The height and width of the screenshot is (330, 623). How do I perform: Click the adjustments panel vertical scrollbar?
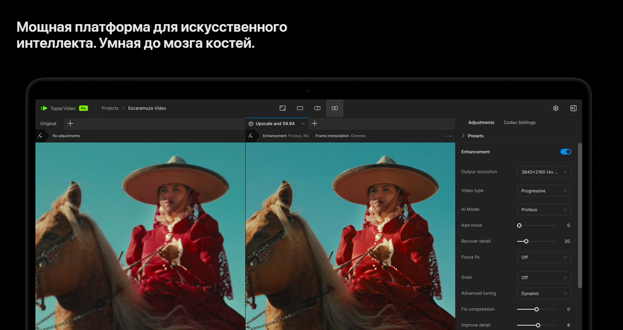coord(579,216)
